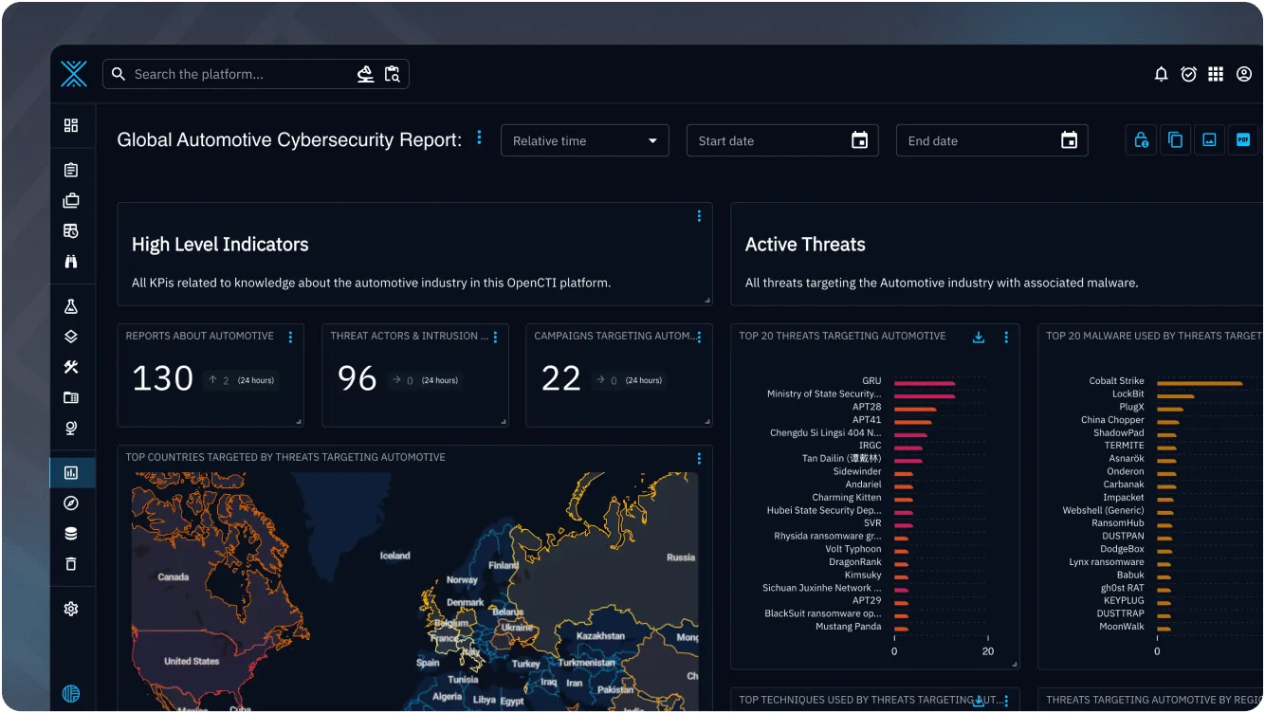
Task: Click the OpenCTI X logo
Action: click(74, 74)
